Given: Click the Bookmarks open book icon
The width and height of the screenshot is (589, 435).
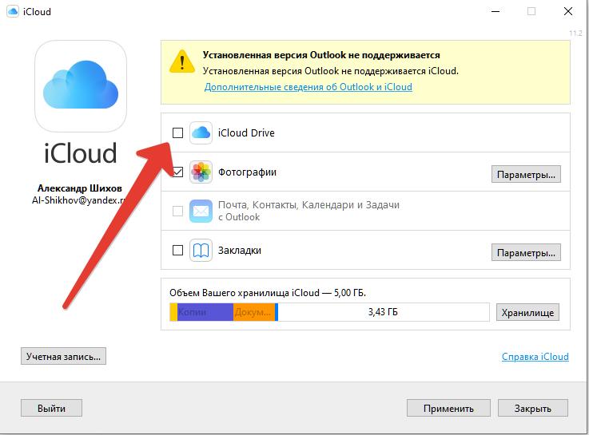Looking at the screenshot, I should click(201, 250).
